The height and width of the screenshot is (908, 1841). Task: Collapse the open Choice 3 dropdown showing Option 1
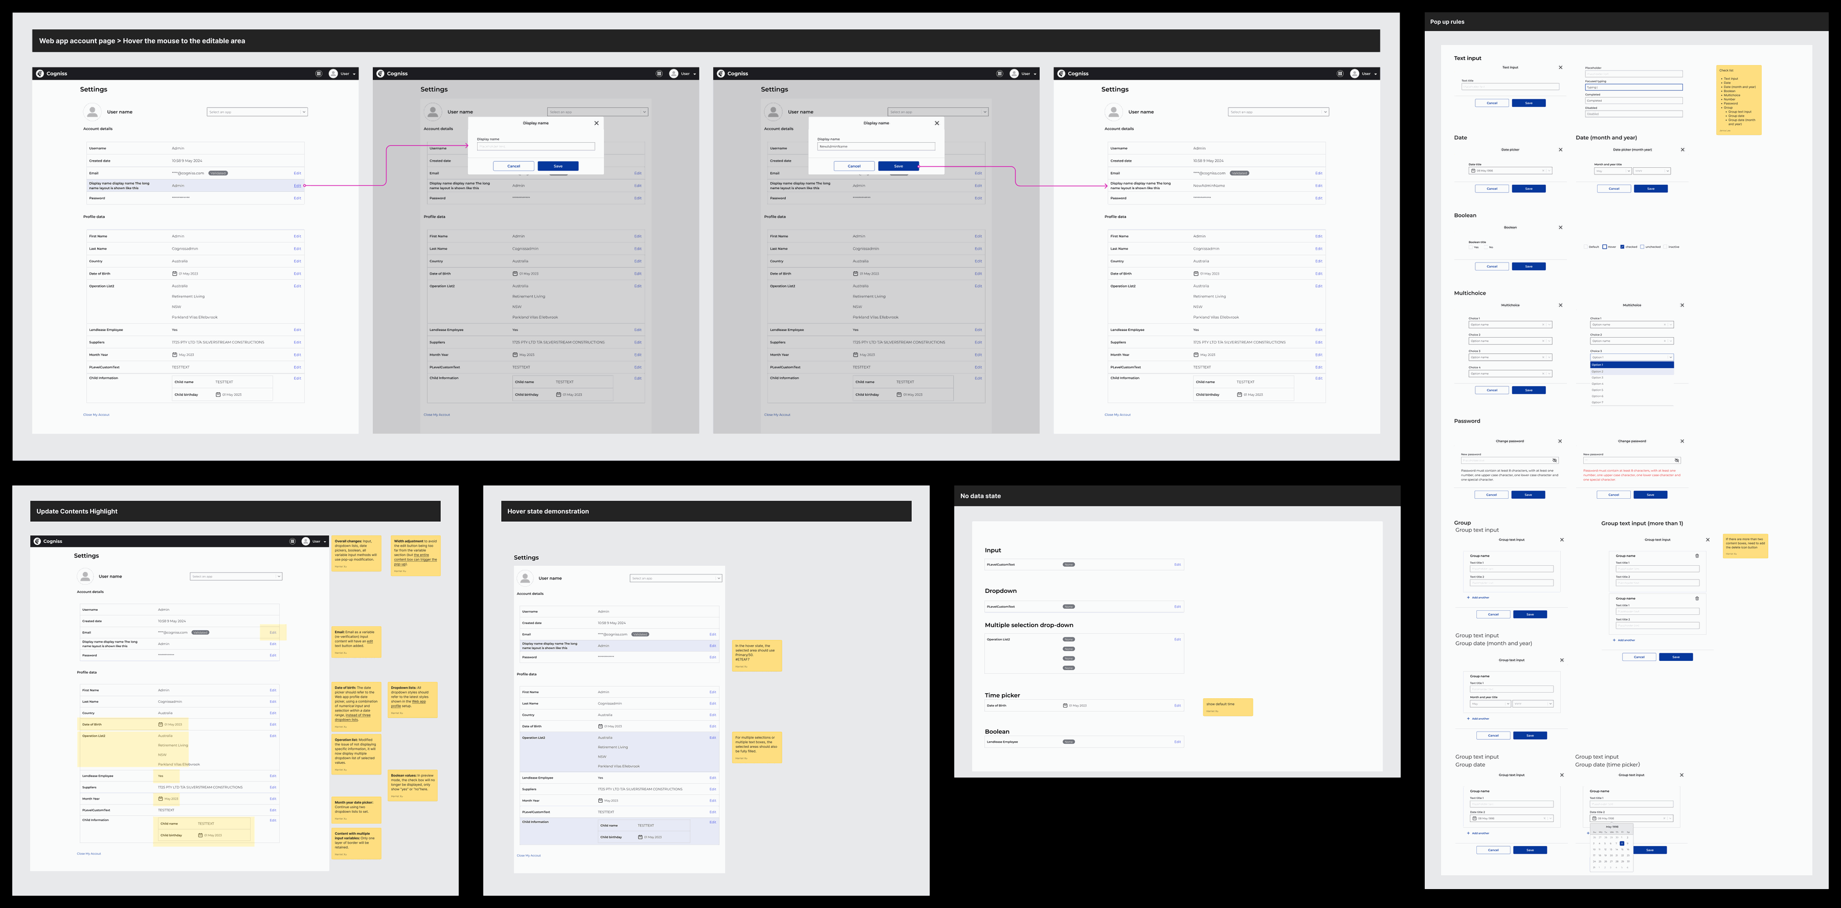pos(1632,357)
